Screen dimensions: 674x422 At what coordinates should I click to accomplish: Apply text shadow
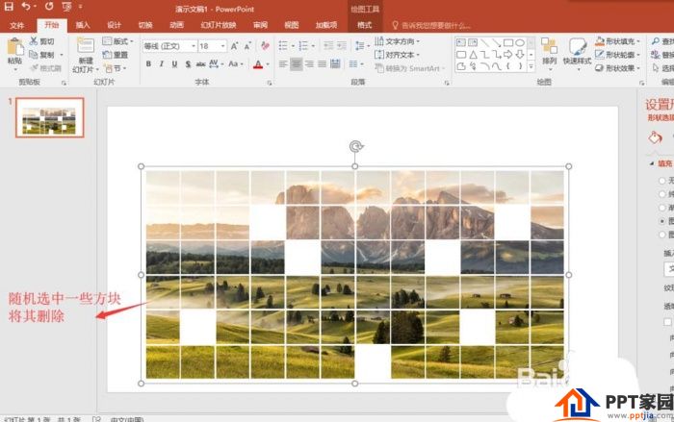pos(188,64)
